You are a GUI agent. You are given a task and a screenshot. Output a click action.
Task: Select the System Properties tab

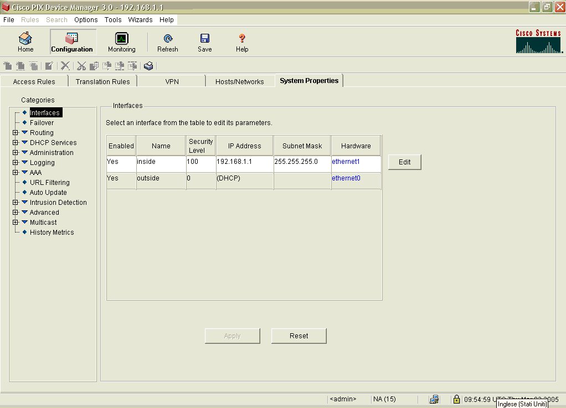pyautogui.click(x=309, y=80)
